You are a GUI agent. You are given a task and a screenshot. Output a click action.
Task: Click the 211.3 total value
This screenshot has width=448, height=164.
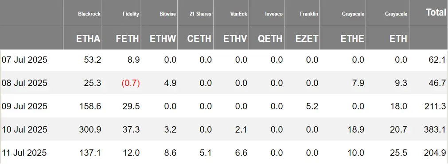pos(436,107)
